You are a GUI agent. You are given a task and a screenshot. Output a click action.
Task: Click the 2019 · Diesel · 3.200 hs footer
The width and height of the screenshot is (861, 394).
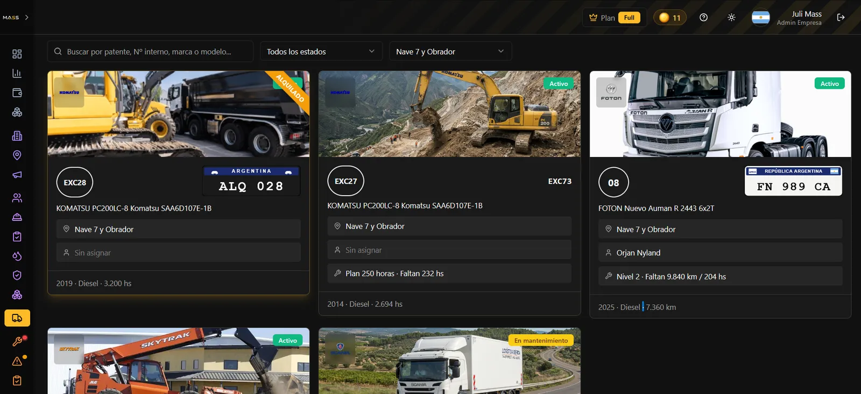[94, 283]
